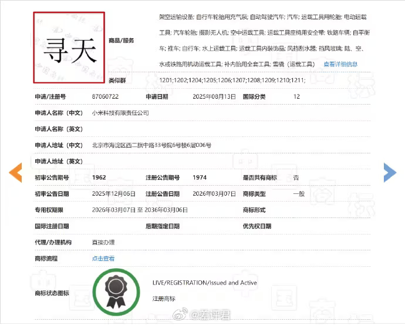Select applicant name 小米科技有限责任公司
Viewport: 405px width, 325px height.
pos(120,113)
